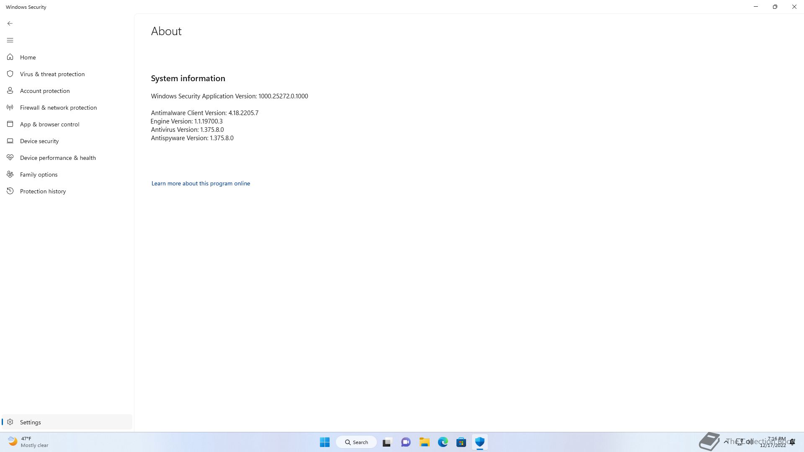Open the volume speaker tray icon
The height and width of the screenshot is (452, 804).
click(750, 442)
